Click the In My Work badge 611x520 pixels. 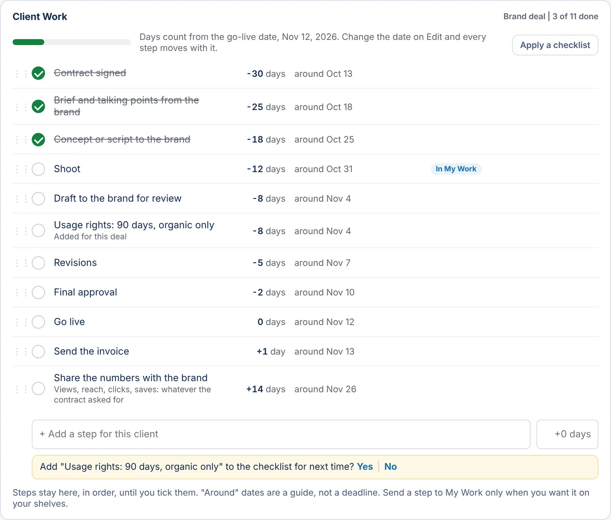coord(456,169)
